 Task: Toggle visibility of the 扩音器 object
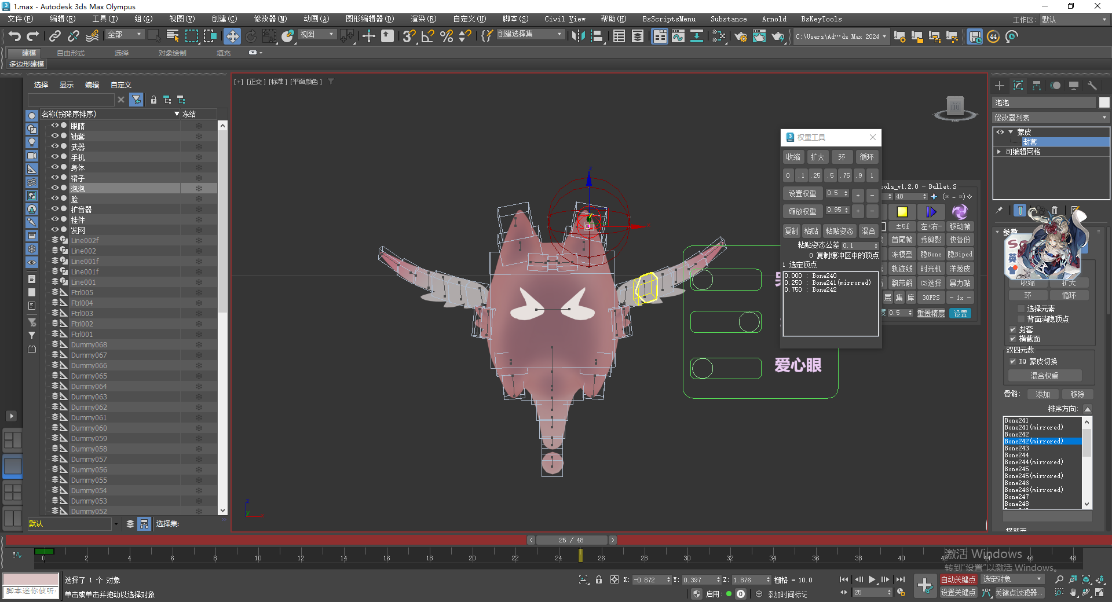click(x=55, y=209)
